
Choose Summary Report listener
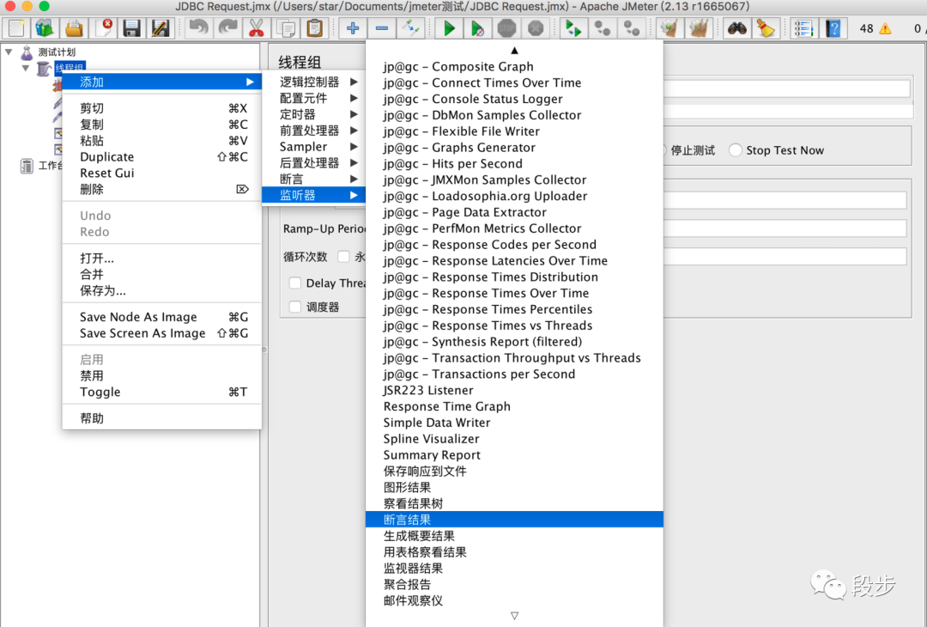point(514,455)
